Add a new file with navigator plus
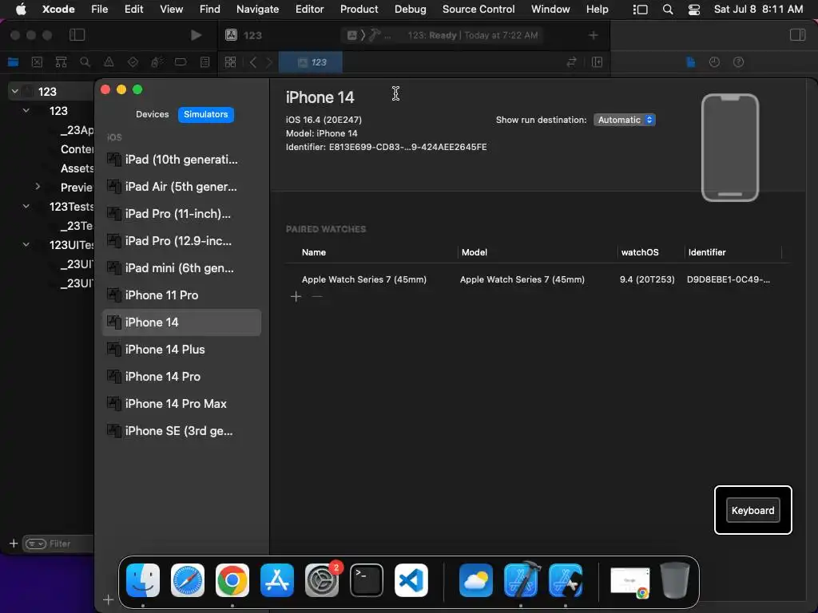Screen dimensions: 818x613 [x=14, y=544]
